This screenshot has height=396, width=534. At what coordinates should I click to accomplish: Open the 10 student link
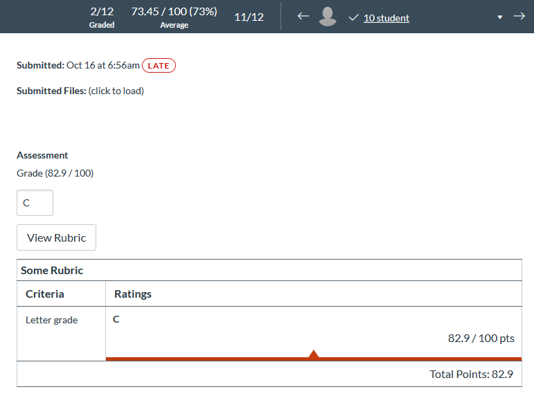pyautogui.click(x=386, y=18)
